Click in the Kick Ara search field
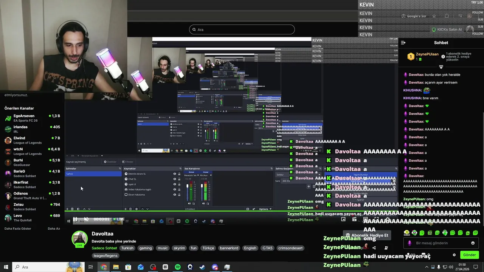This screenshot has width=484, height=272. click(242, 29)
